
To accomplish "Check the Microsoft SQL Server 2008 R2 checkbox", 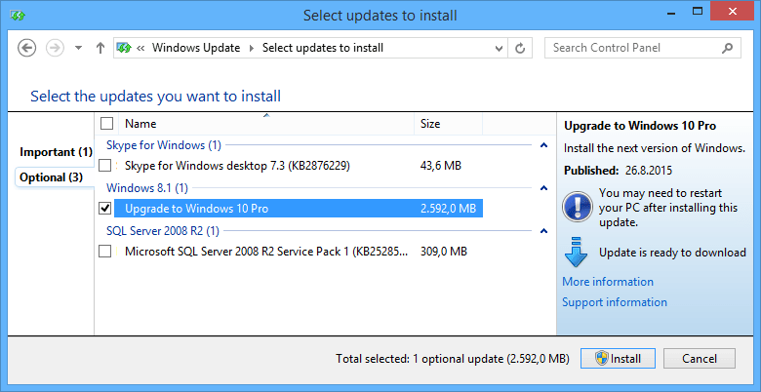I will pyautogui.click(x=104, y=252).
